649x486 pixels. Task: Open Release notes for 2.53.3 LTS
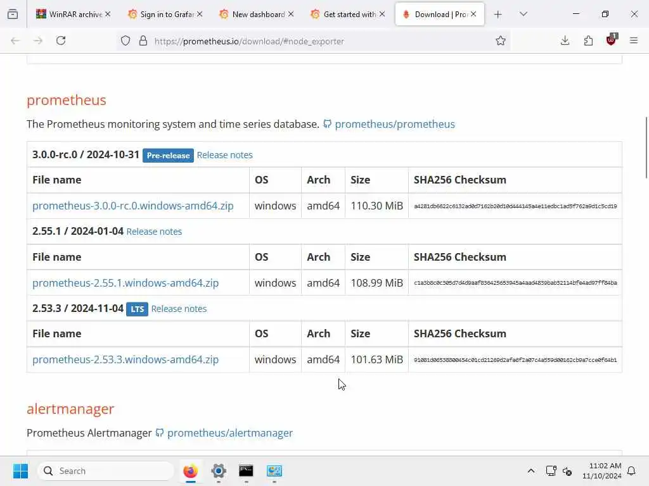[179, 309]
